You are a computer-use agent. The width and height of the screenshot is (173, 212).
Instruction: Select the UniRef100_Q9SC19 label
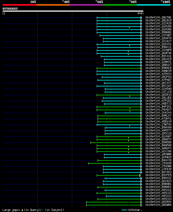click(x=158, y=134)
